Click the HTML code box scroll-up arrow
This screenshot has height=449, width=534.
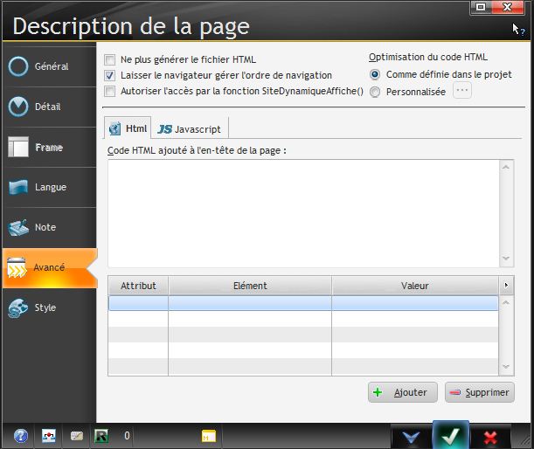click(506, 167)
